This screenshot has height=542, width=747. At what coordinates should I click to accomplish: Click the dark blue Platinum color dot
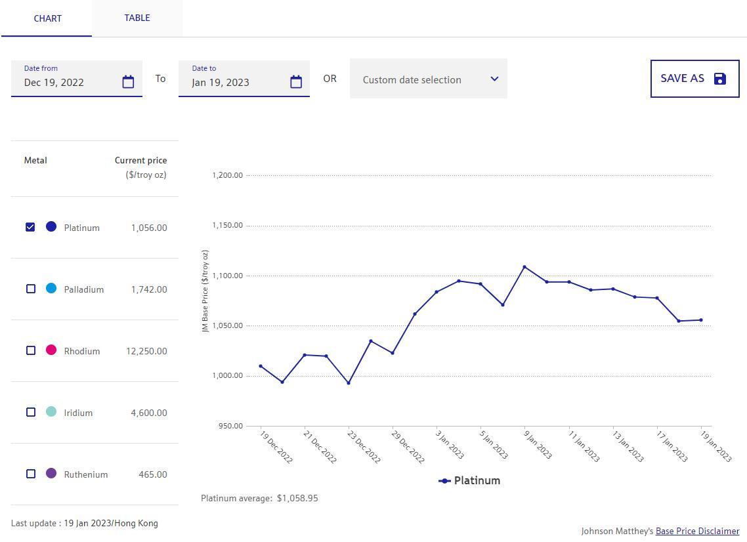pyautogui.click(x=51, y=226)
